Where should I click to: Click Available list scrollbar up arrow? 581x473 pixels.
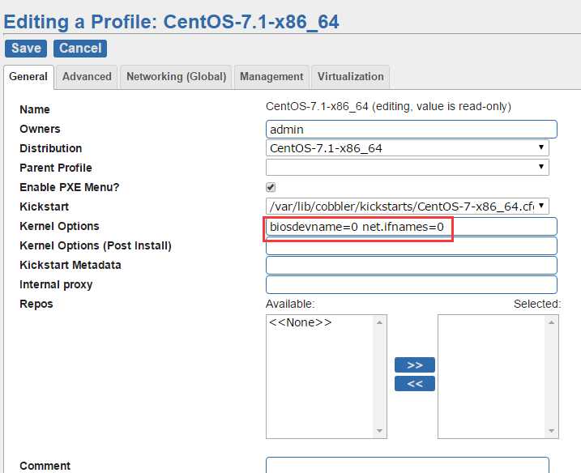379,322
